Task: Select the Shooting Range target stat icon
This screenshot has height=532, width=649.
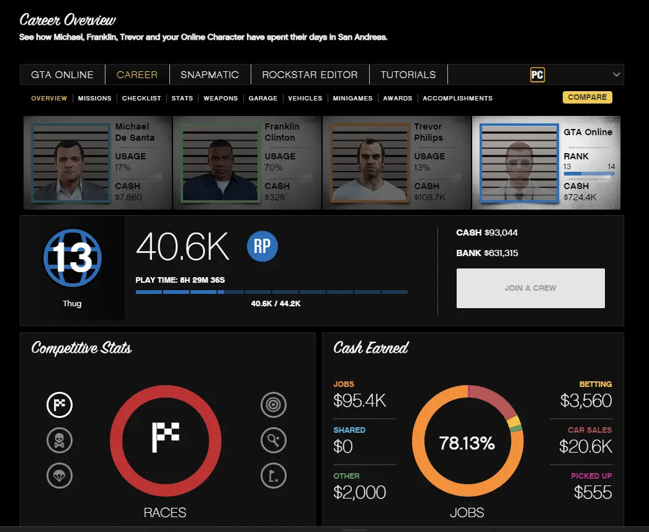Action: tap(274, 405)
